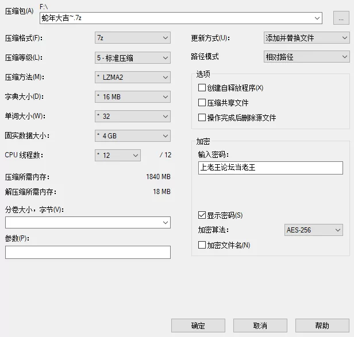The height and width of the screenshot is (337, 354).
Task: Click the password field 上老王论坛当老王
Action: point(271,168)
